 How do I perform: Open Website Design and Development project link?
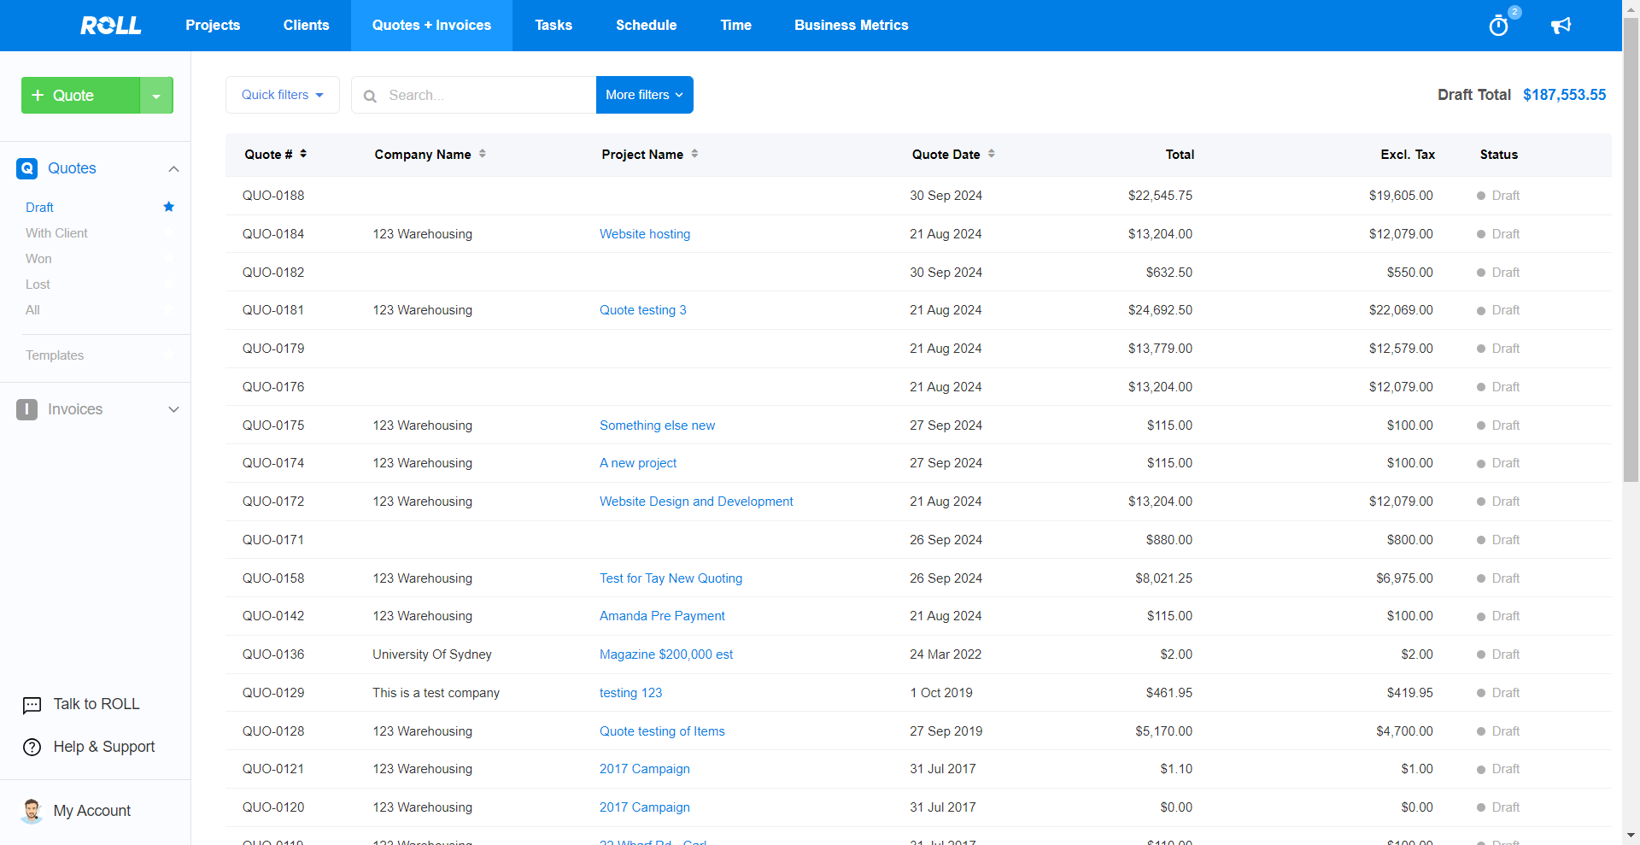tap(695, 502)
